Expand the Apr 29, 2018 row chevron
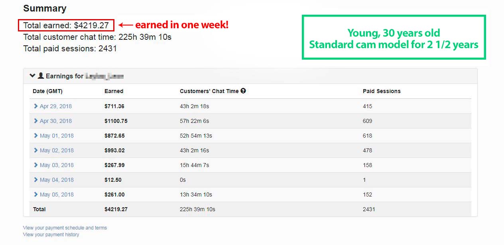 tap(36, 106)
